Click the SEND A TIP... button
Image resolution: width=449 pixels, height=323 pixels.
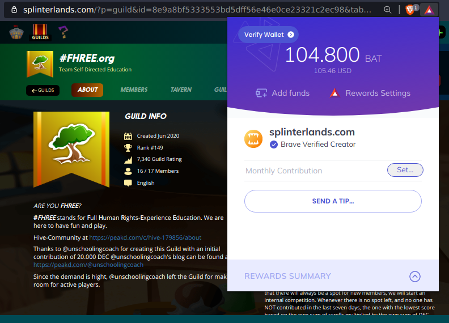click(333, 201)
